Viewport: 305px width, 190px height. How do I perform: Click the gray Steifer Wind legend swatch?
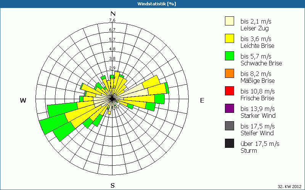coord(230,126)
